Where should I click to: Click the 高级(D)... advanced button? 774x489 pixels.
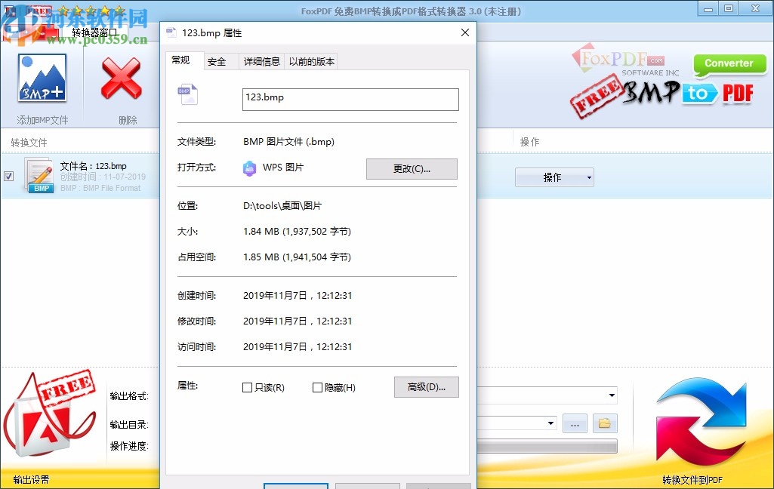pos(426,387)
